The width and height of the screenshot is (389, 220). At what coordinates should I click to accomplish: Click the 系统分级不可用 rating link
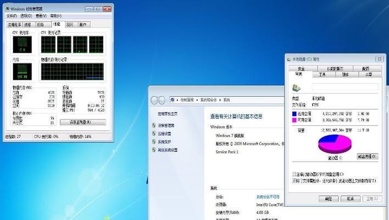pyautogui.click(x=268, y=197)
